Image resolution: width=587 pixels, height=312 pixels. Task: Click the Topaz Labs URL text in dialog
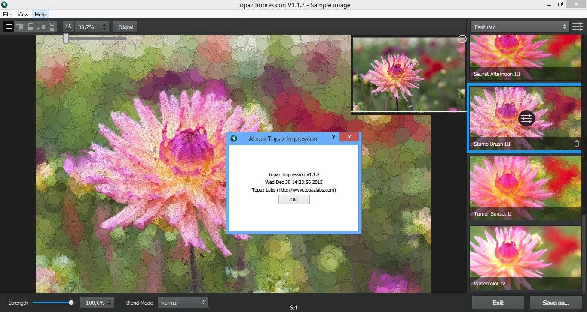coord(294,190)
